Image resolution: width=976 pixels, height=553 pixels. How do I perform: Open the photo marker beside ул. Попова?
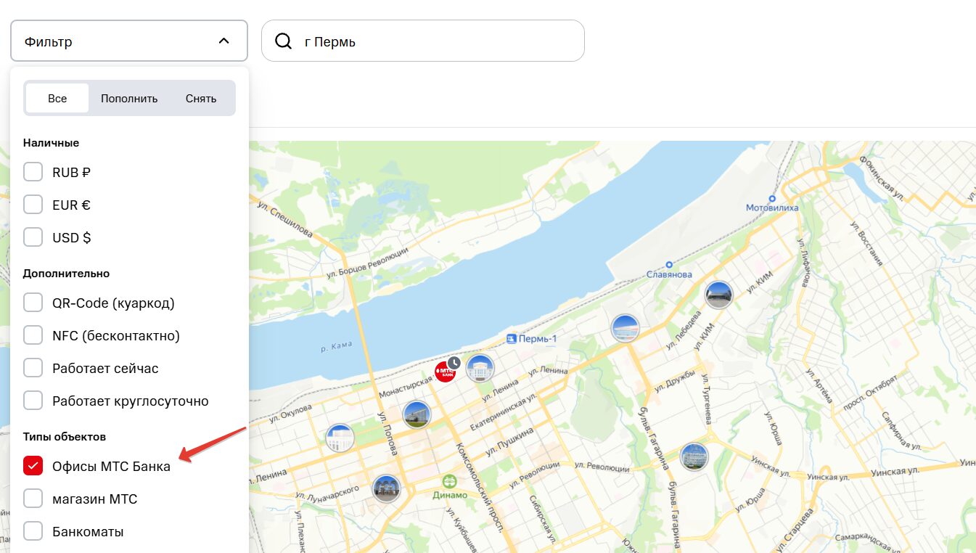click(417, 414)
